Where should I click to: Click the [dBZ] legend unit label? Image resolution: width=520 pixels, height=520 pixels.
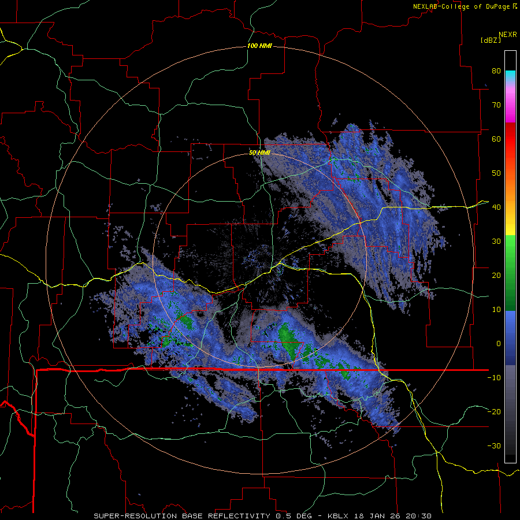[491, 40]
